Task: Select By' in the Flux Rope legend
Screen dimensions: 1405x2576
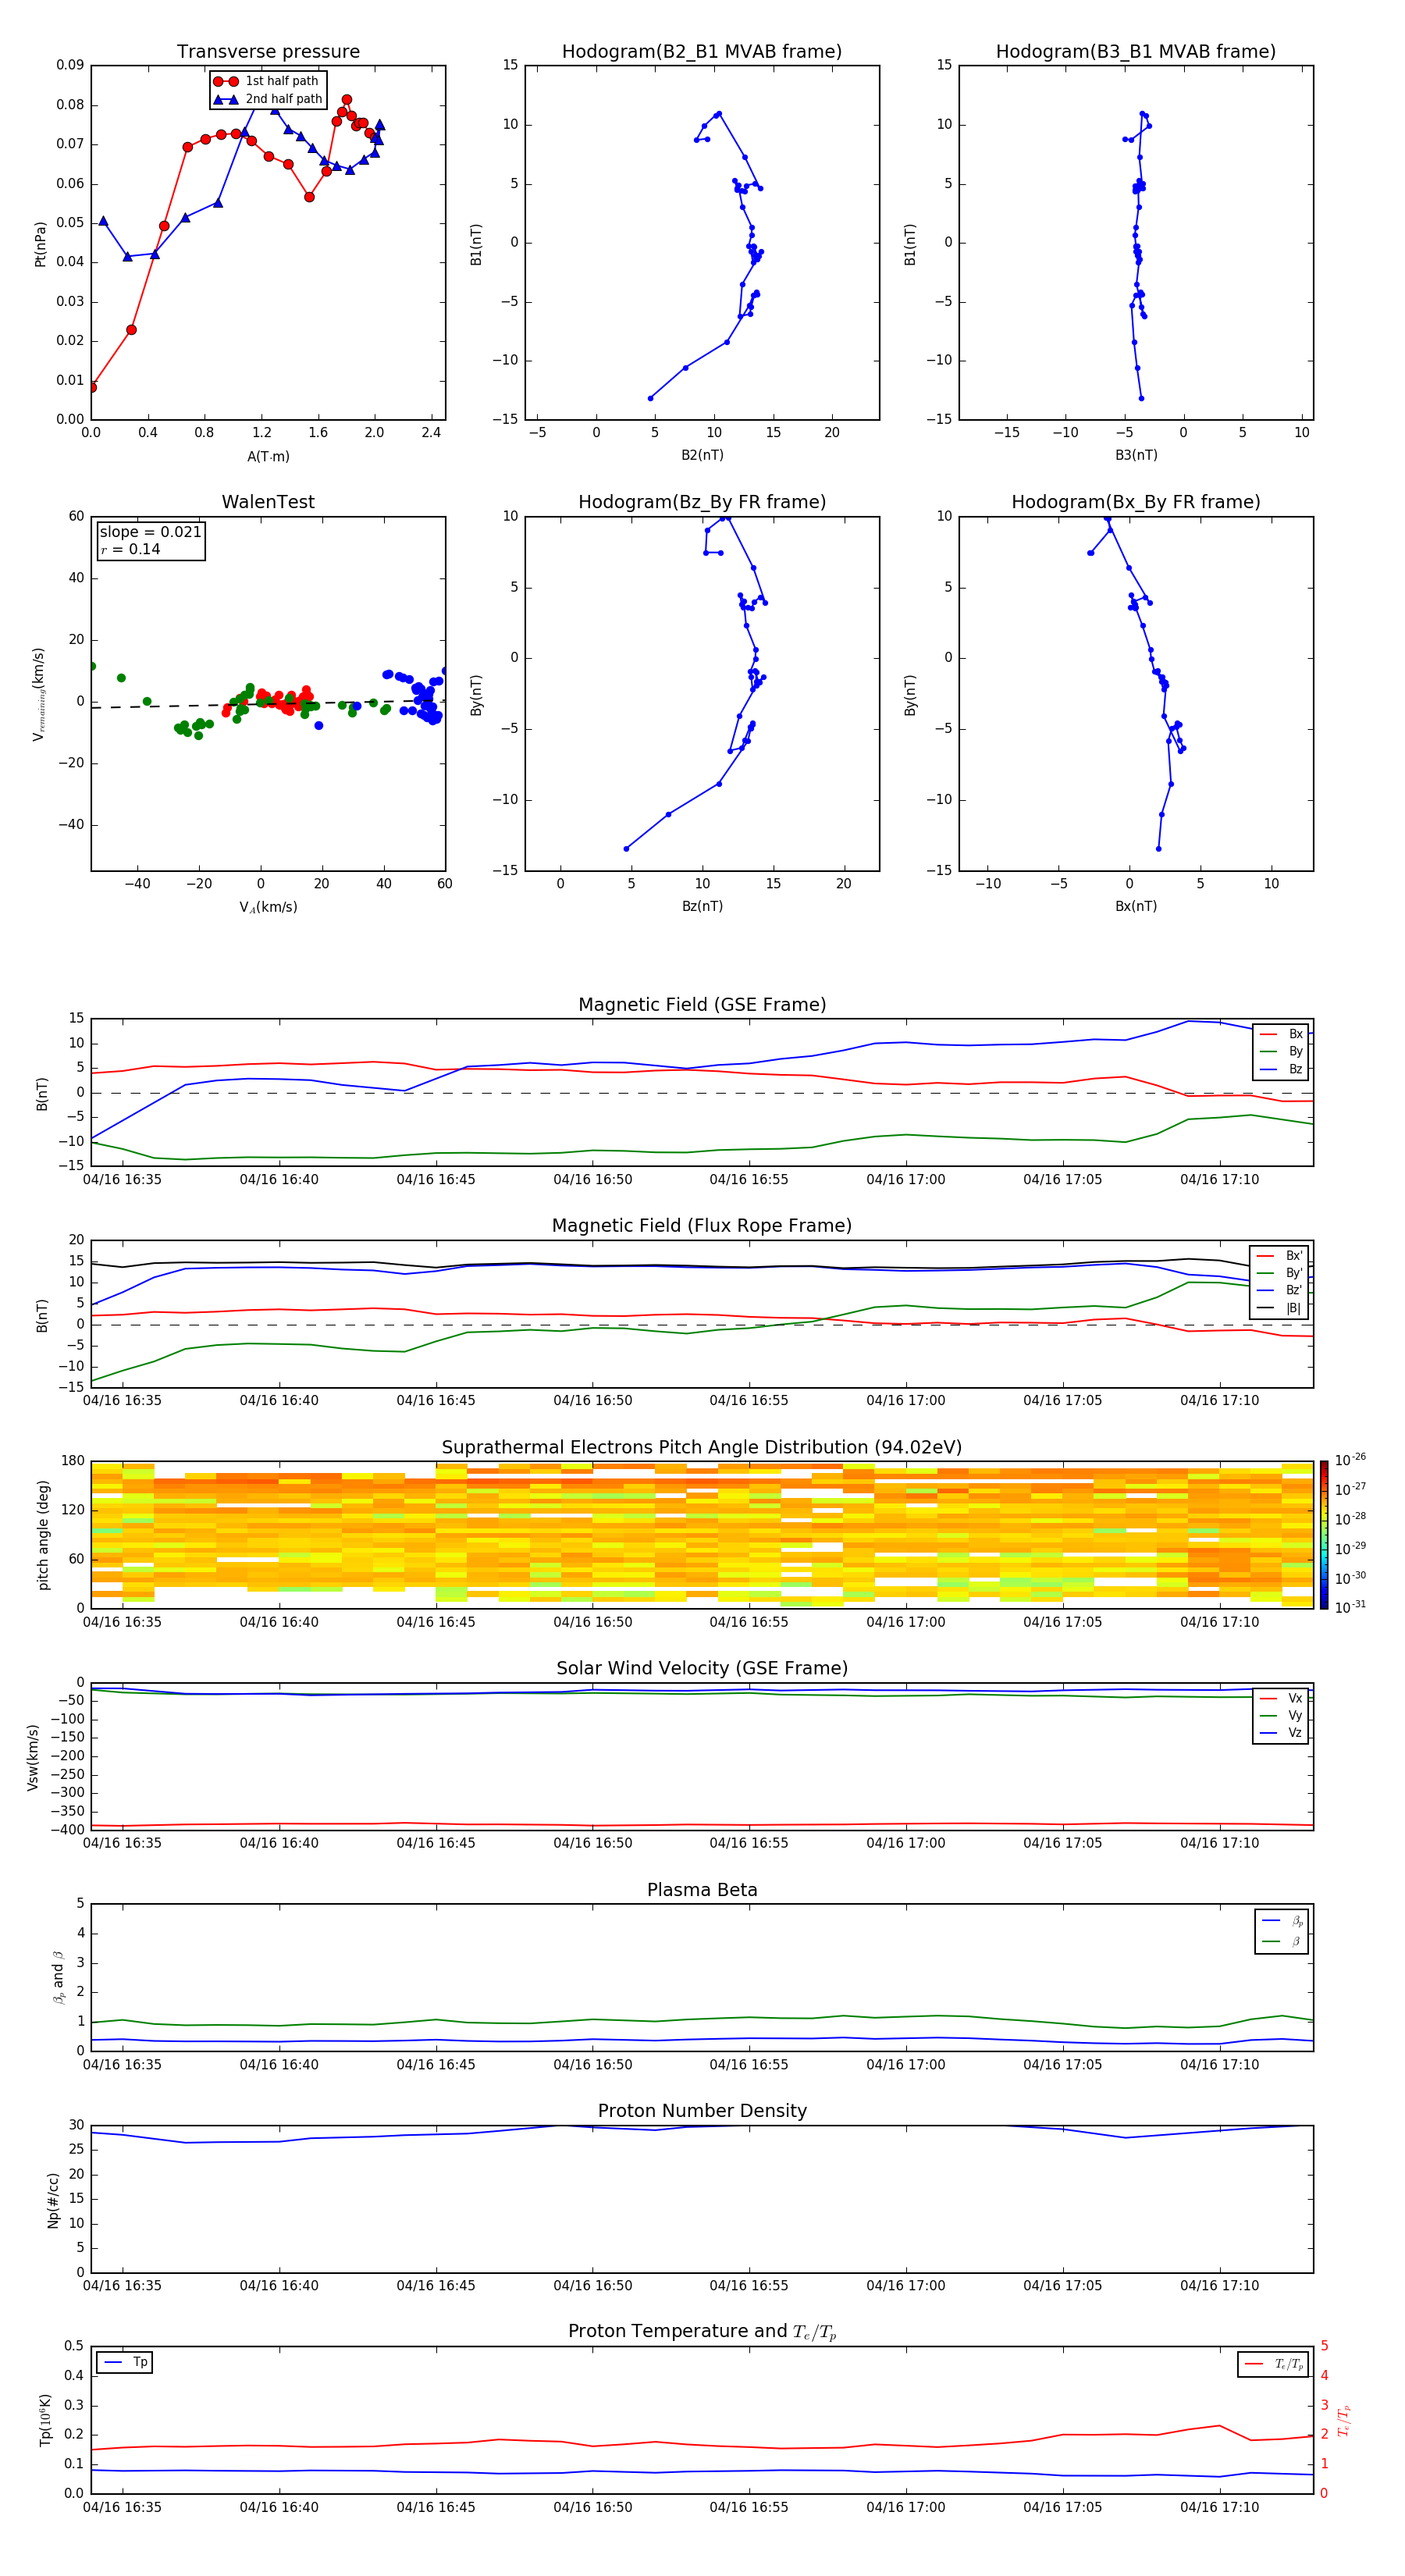Action: pos(1280,1273)
